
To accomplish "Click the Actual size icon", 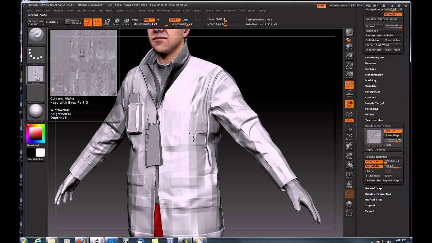I will pyautogui.click(x=349, y=65).
